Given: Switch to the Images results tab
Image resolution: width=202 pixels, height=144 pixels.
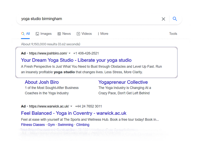Looking at the screenshot, I should click(46, 34).
